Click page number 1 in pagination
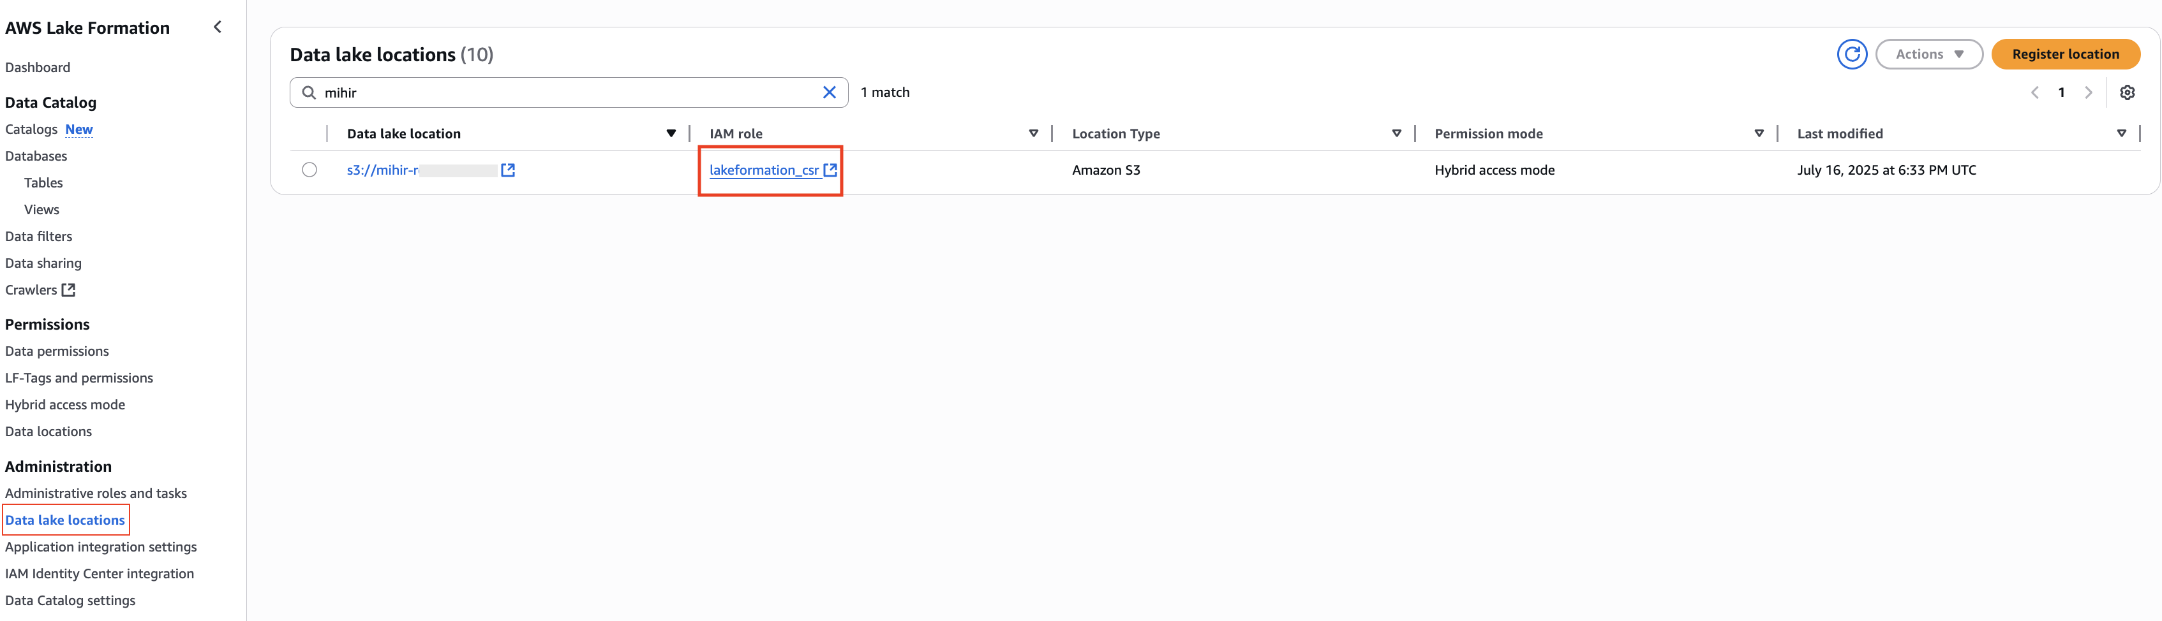The image size is (2162, 621). (x=2061, y=92)
